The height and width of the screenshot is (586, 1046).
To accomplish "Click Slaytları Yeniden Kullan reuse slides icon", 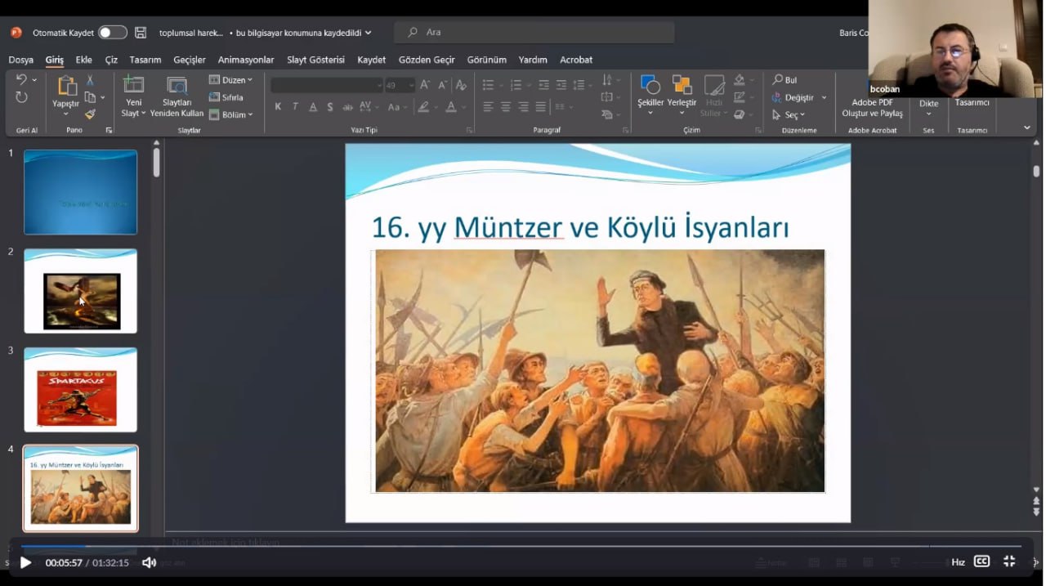I will pyautogui.click(x=177, y=85).
